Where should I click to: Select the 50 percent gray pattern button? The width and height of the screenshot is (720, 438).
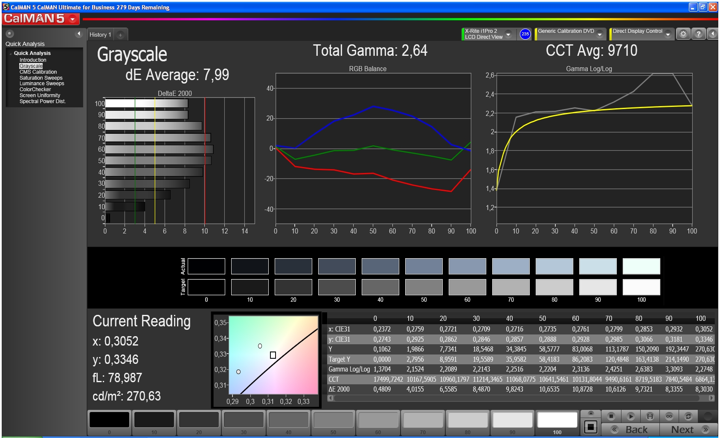[333, 423]
